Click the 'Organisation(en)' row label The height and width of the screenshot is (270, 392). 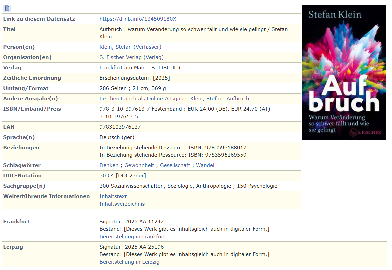coord(27,57)
